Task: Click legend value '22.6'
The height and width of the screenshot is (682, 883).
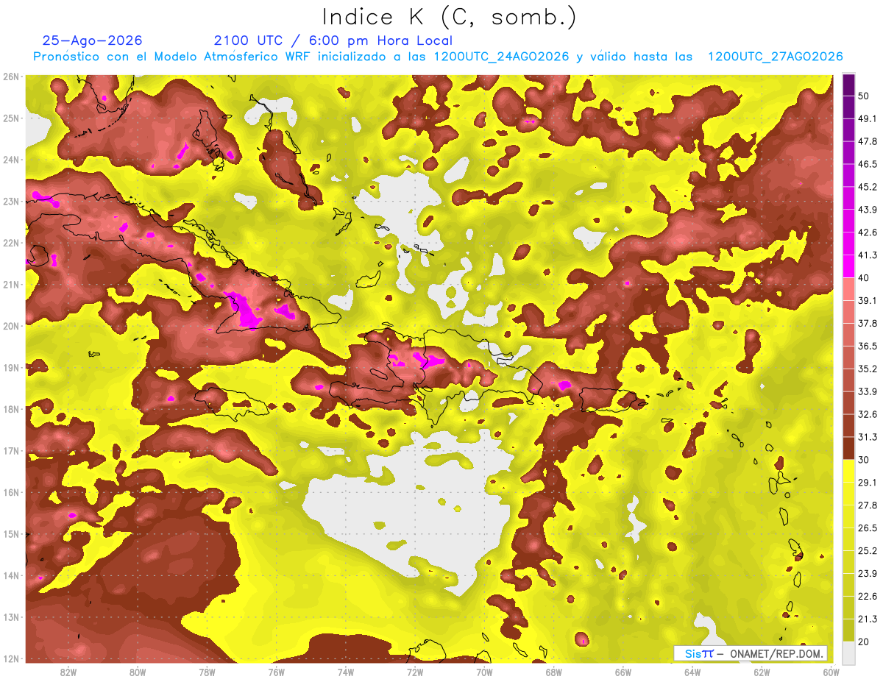Action: (867, 597)
